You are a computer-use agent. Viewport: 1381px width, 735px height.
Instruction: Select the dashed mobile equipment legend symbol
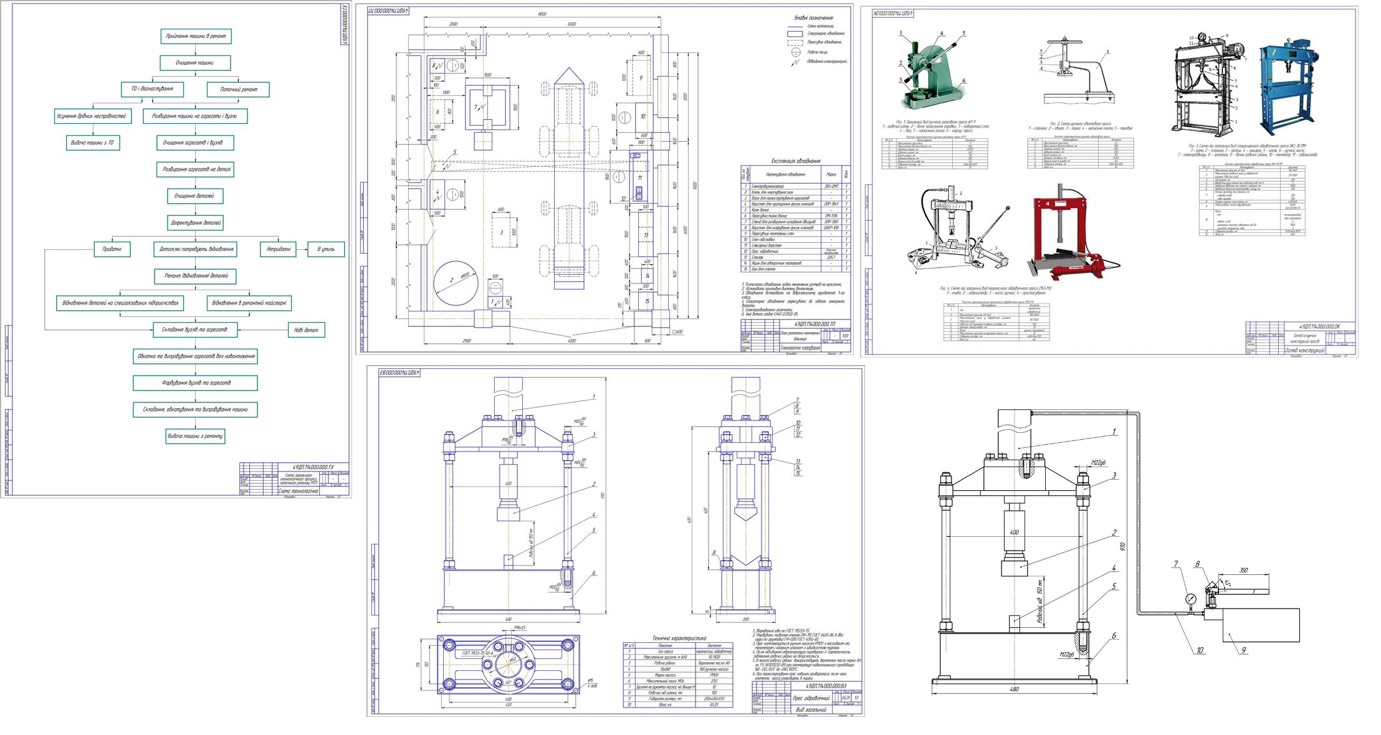tap(795, 43)
